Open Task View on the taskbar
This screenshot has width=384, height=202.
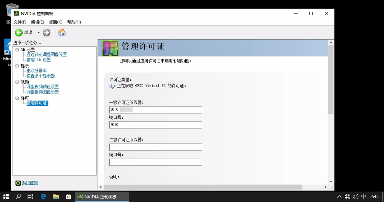tap(30, 197)
